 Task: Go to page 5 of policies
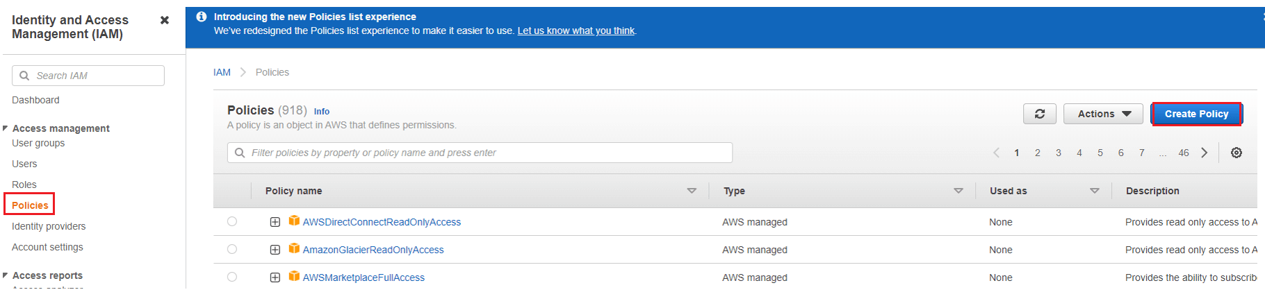1100,153
